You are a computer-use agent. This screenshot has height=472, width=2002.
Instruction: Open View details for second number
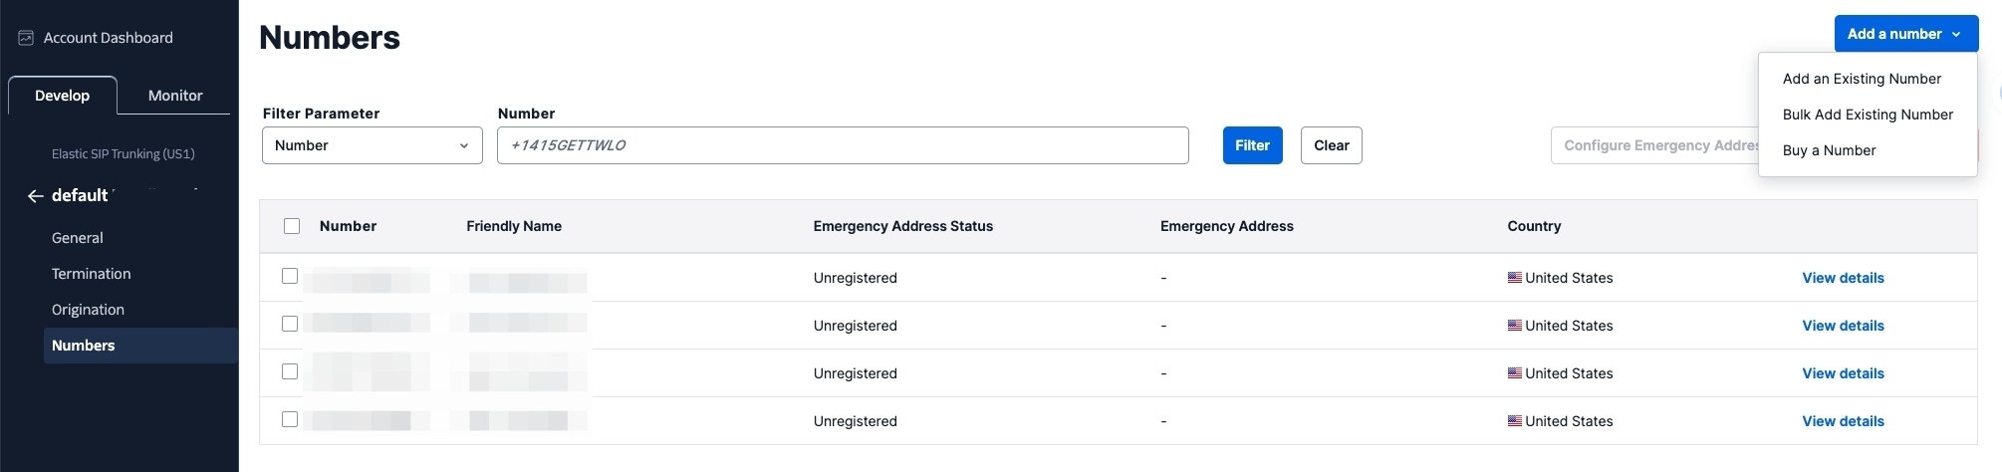click(1843, 326)
